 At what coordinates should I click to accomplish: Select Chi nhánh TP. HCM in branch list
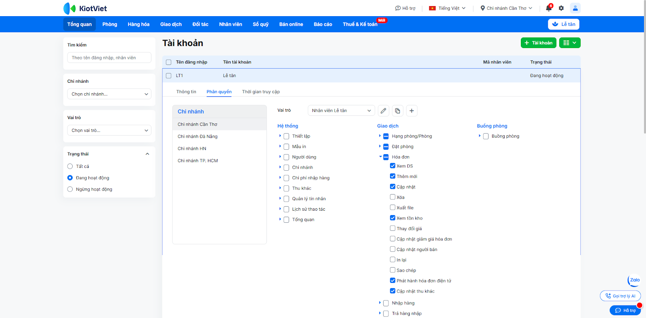(220, 161)
